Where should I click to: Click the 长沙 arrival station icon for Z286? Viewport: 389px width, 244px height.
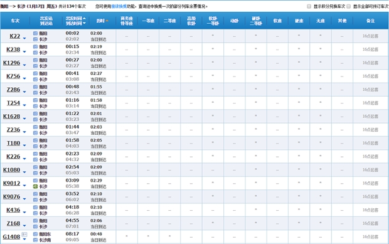point(35,93)
